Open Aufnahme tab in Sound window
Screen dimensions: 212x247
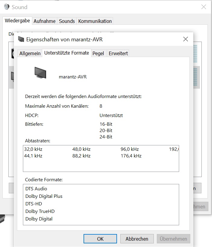(45, 21)
